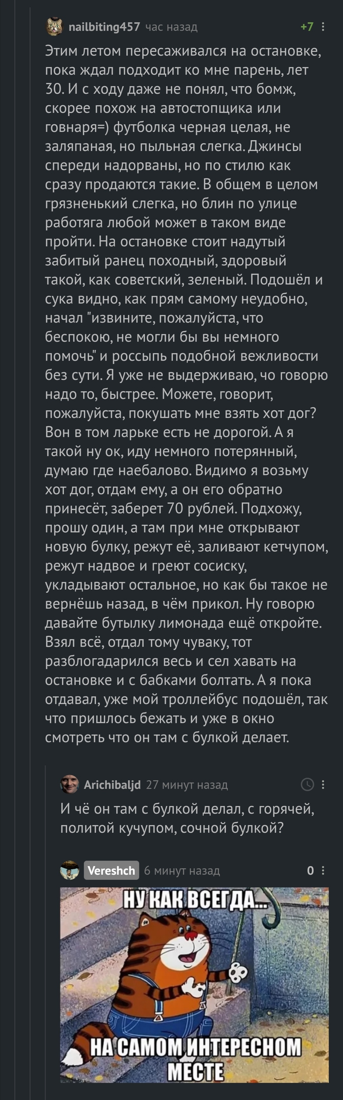Click the "27 минут назад" timestamp

[187, 785]
